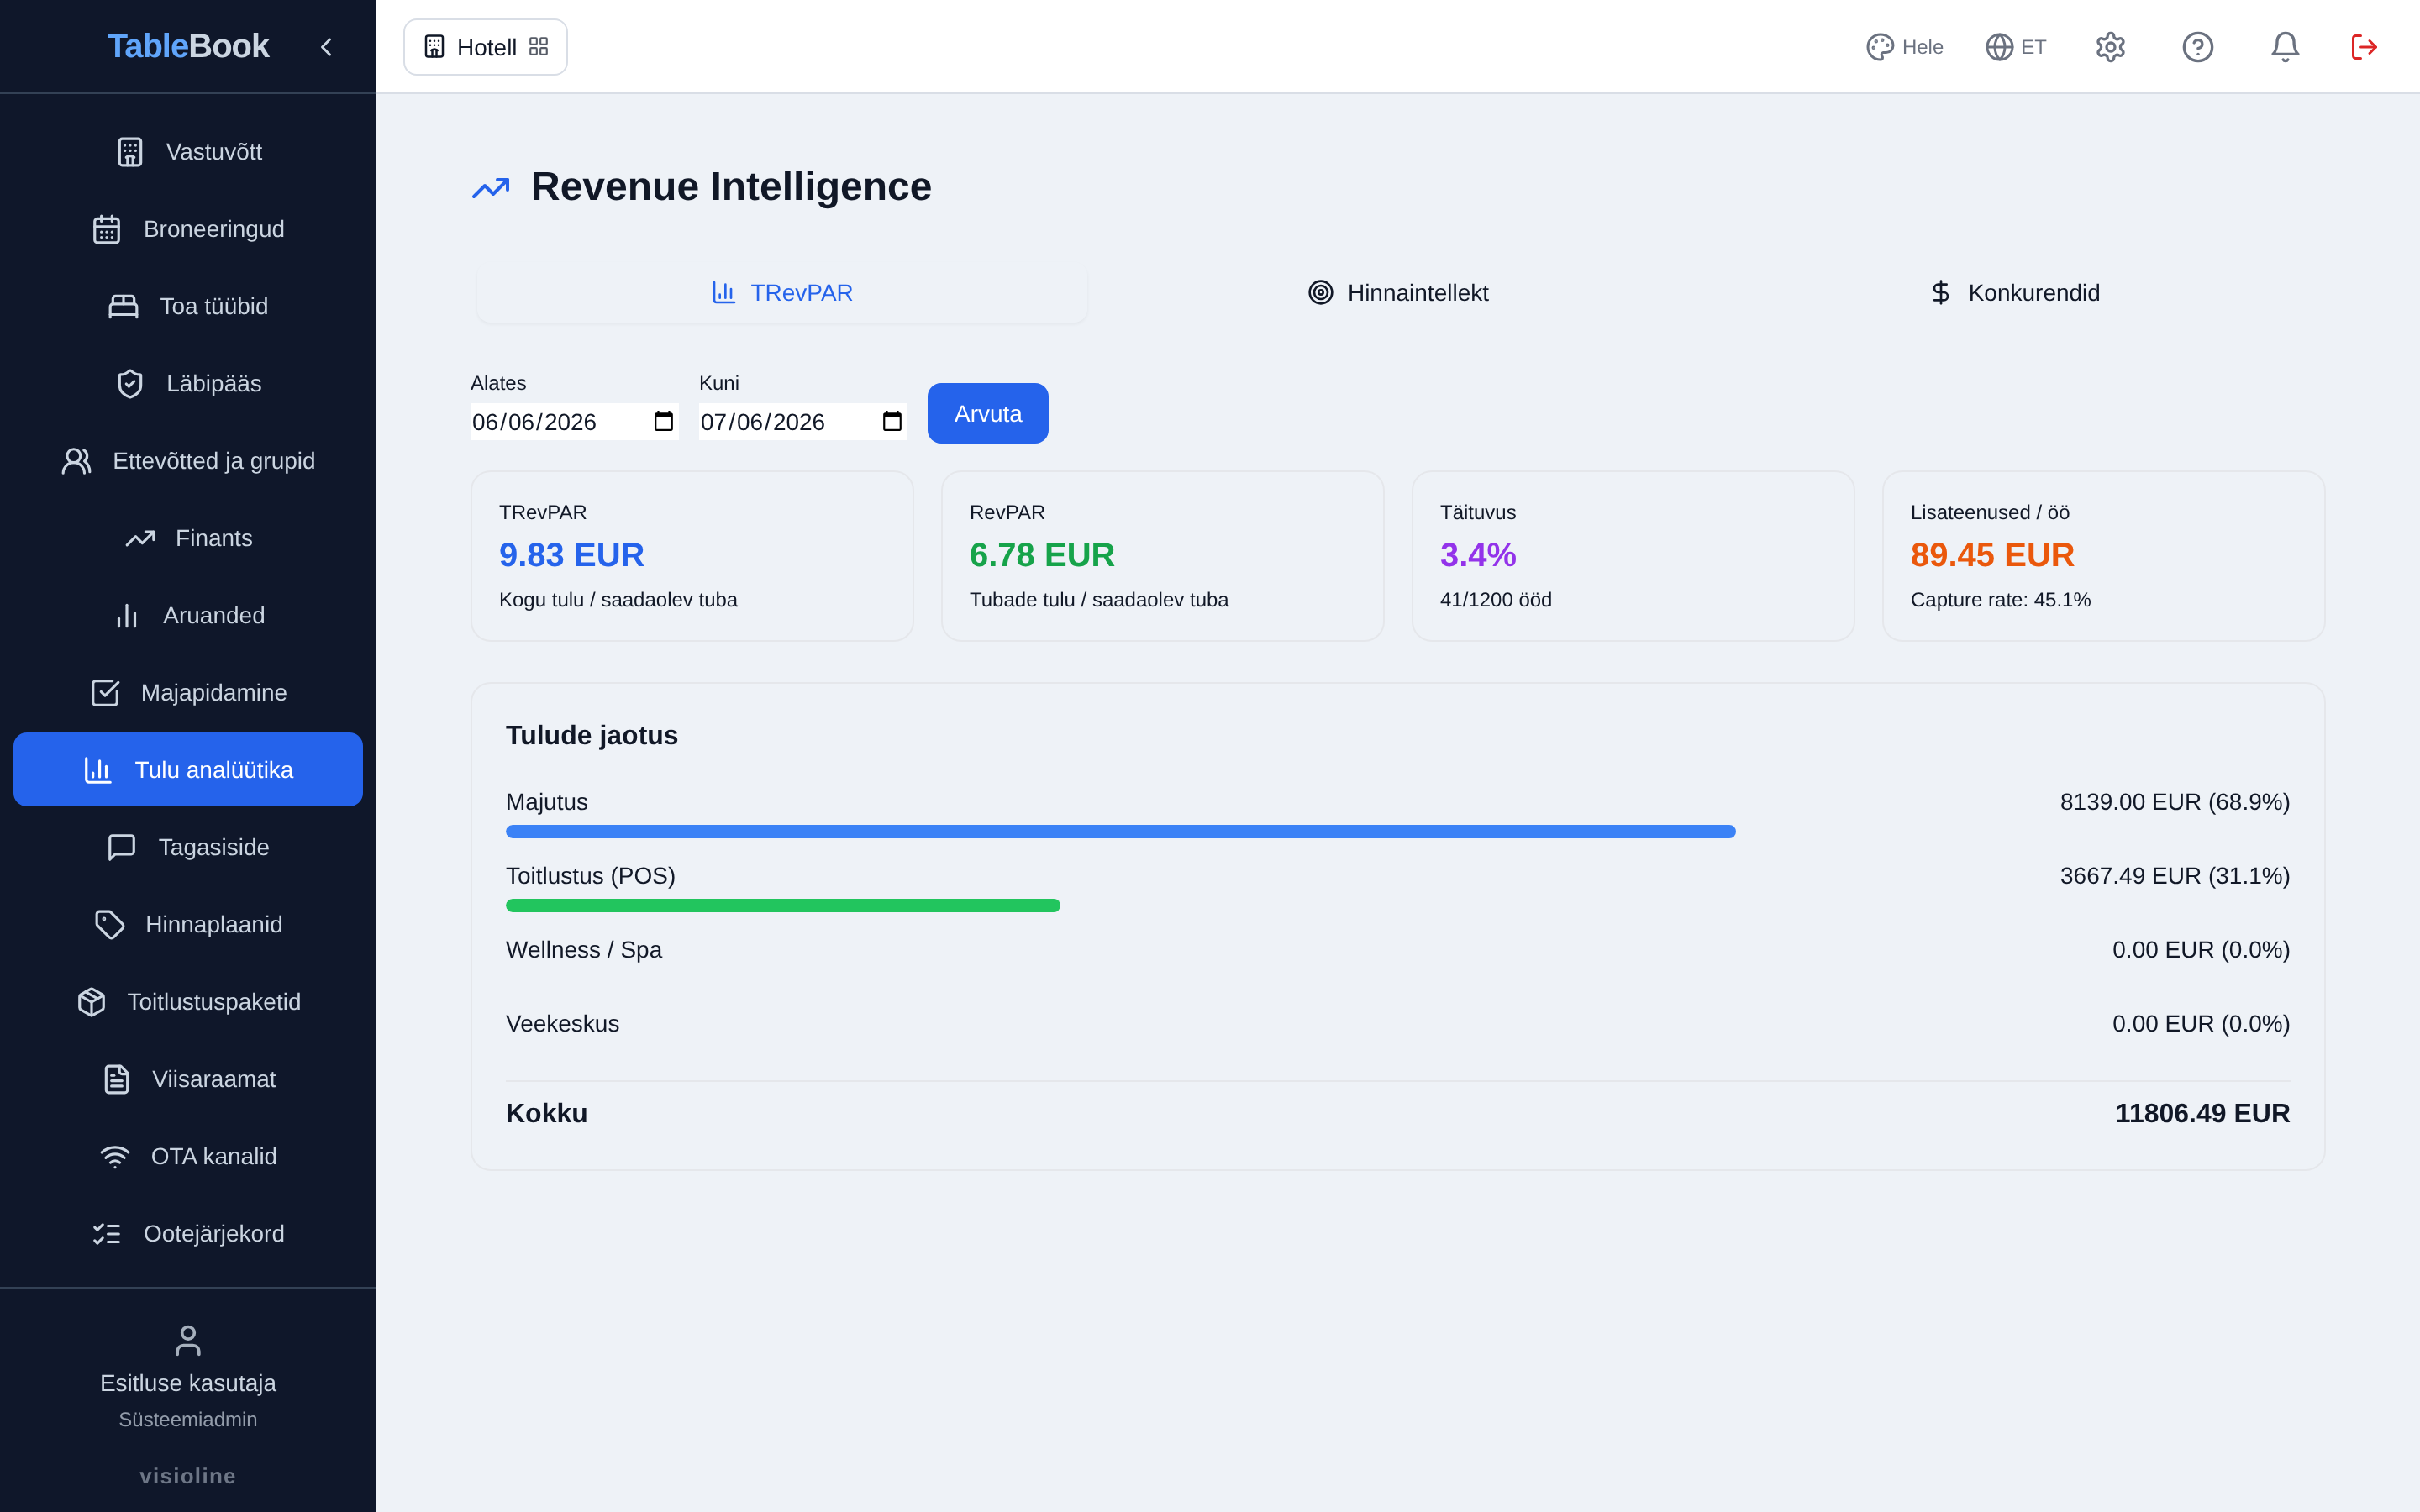Click the OTA kanalid wifi icon
The height and width of the screenshot is (1512, 2420).
[x=115, y=1157]
